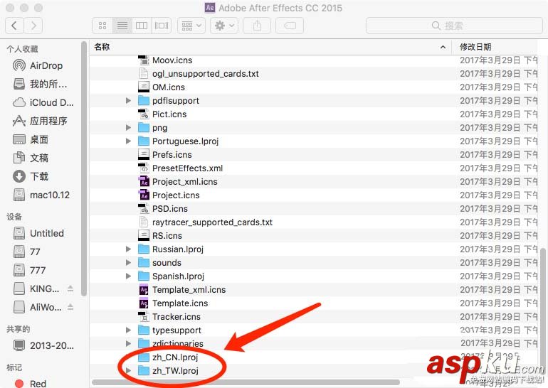The image size is (548, 388).
Task: Expand the Portuguese.lproj folder
Action: 128,141
